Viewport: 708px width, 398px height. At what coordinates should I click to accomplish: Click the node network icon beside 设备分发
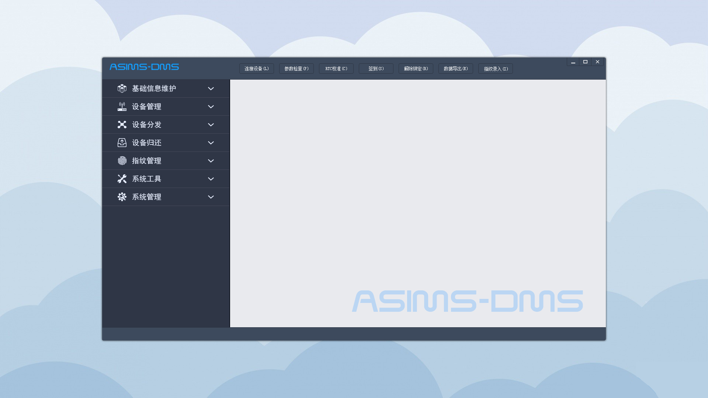point(122,125)
